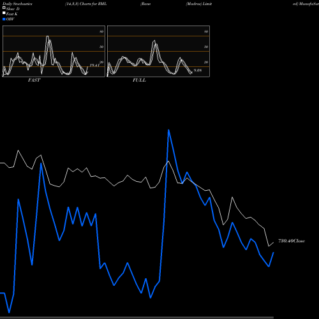This screenshot has width=319, height=319.
Task: Click the 80 level label in FAST chart
Action: [101, 31]
